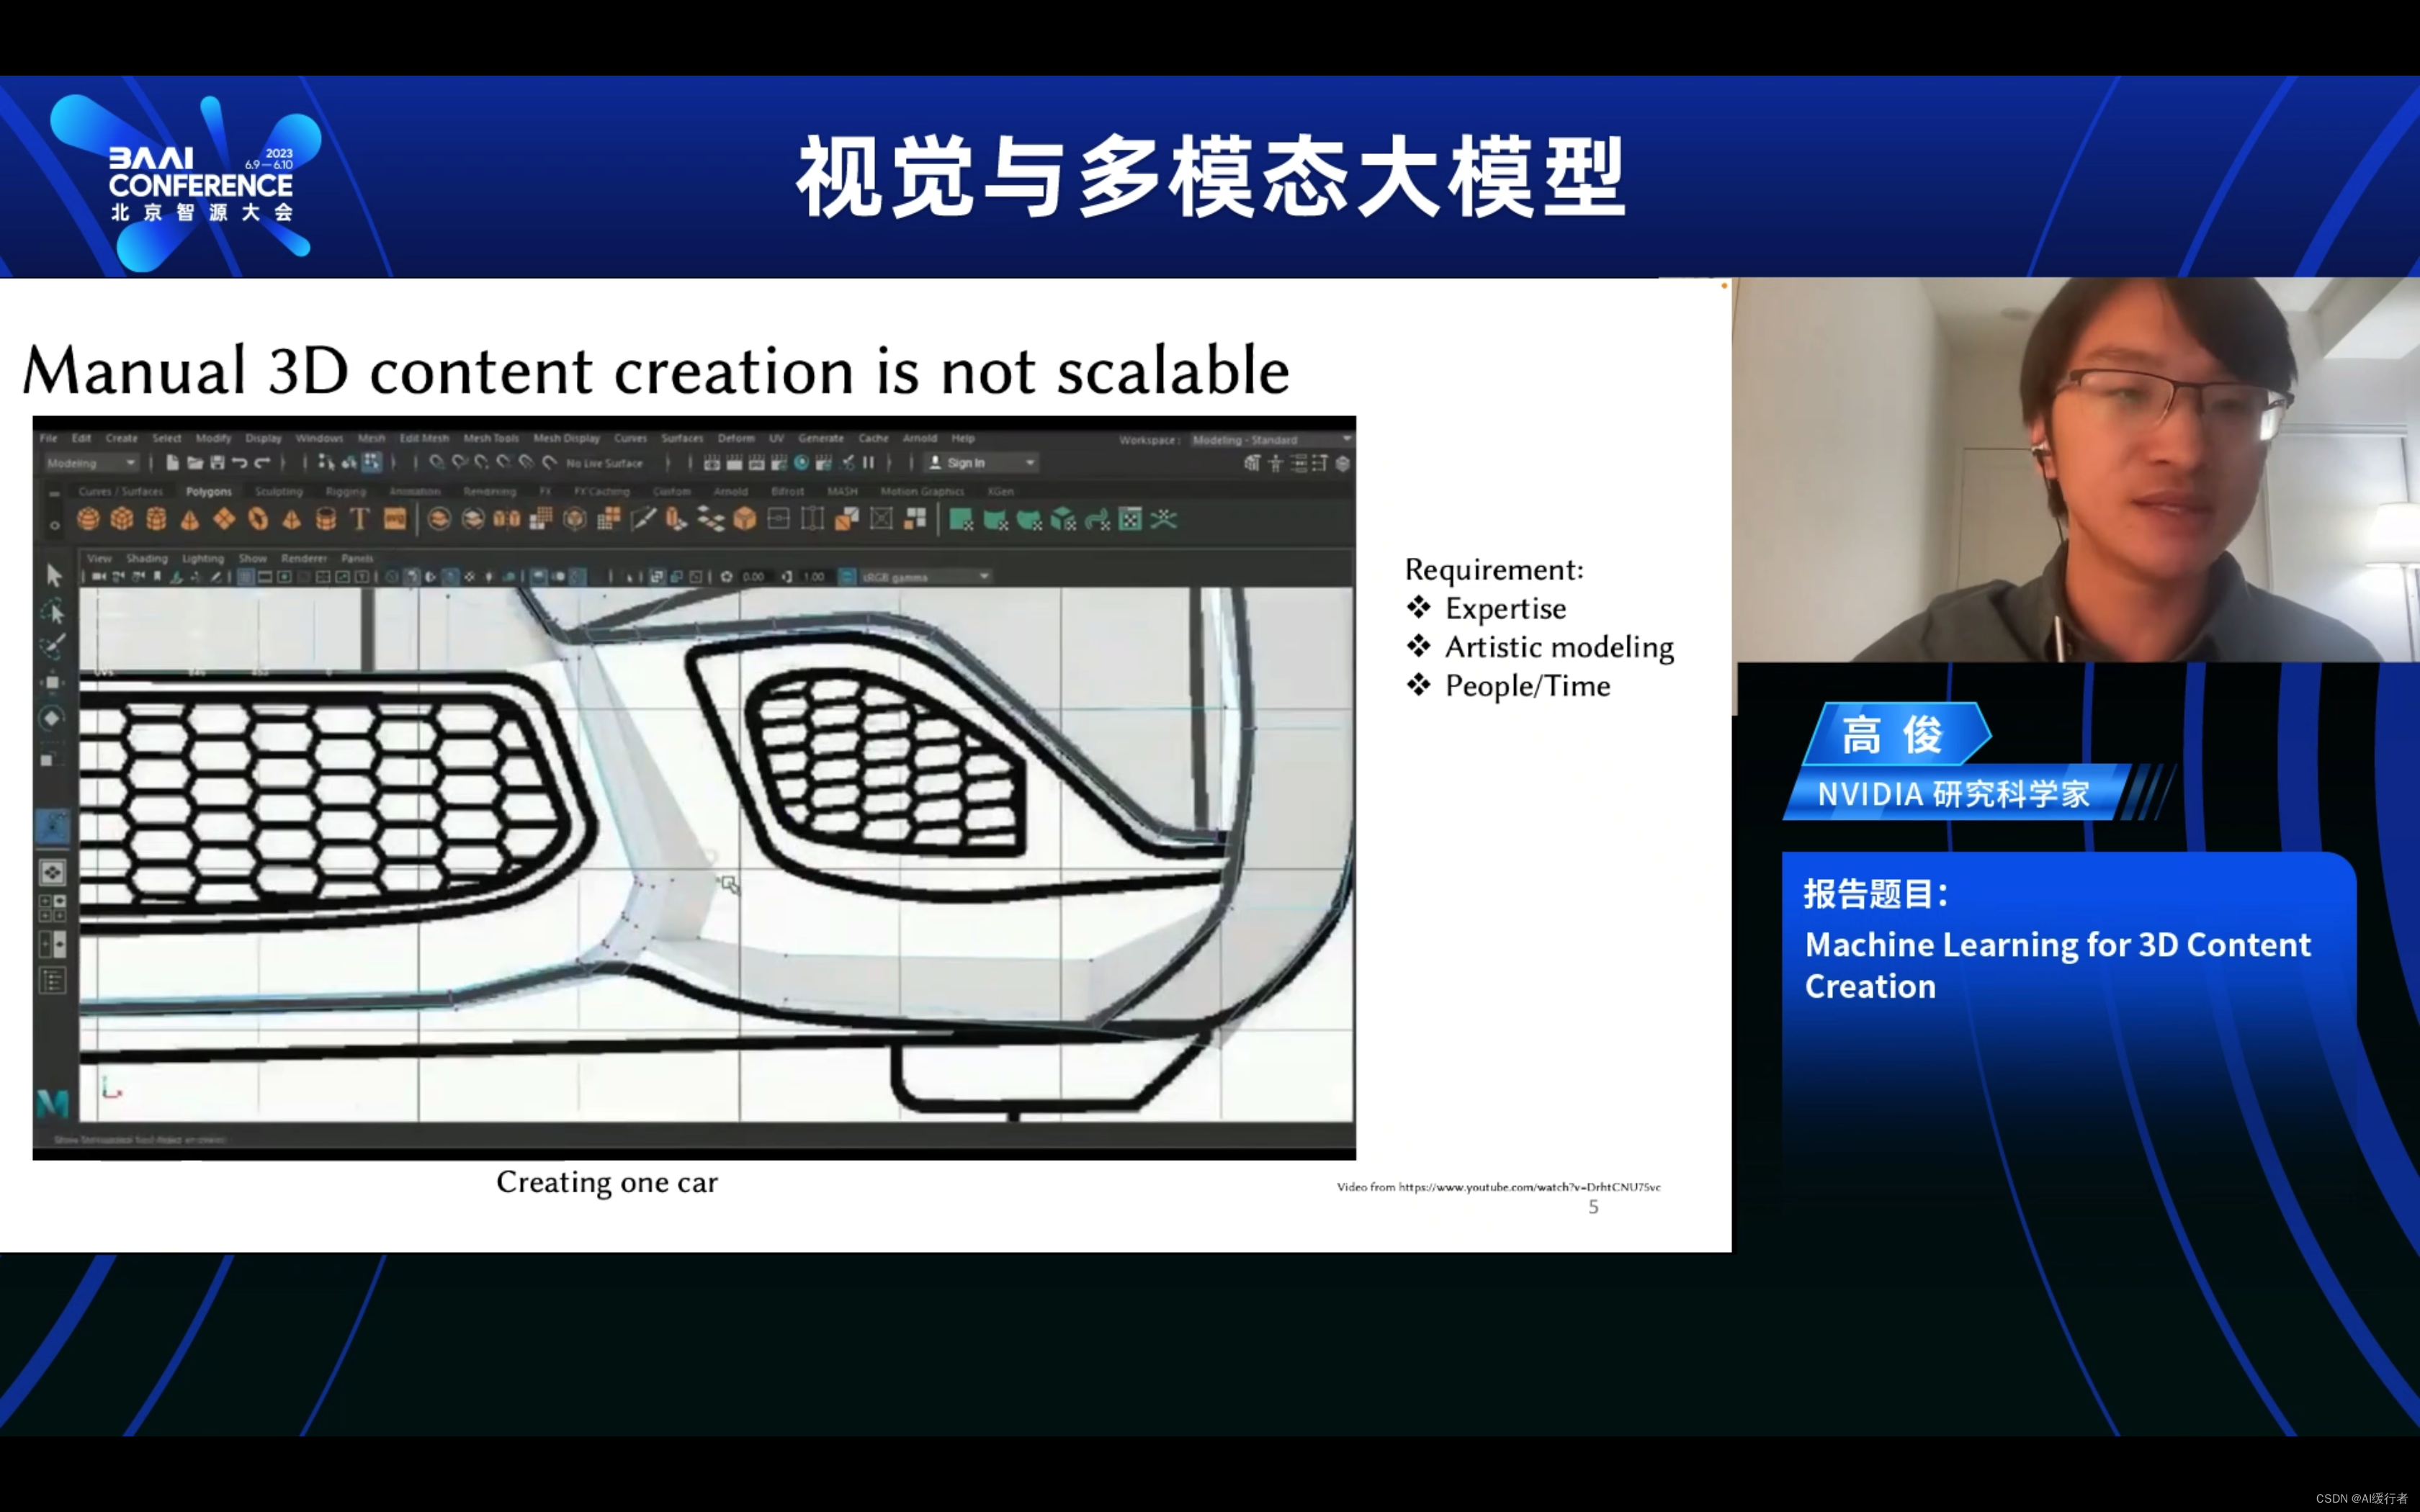Open the sRGB gamma view transform dropdown

926,577
